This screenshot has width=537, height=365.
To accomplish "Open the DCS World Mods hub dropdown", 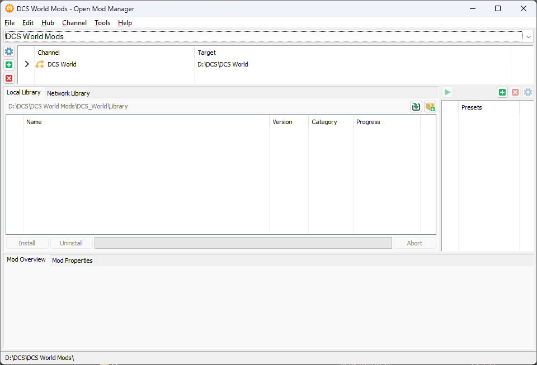I will coord(528,36).
